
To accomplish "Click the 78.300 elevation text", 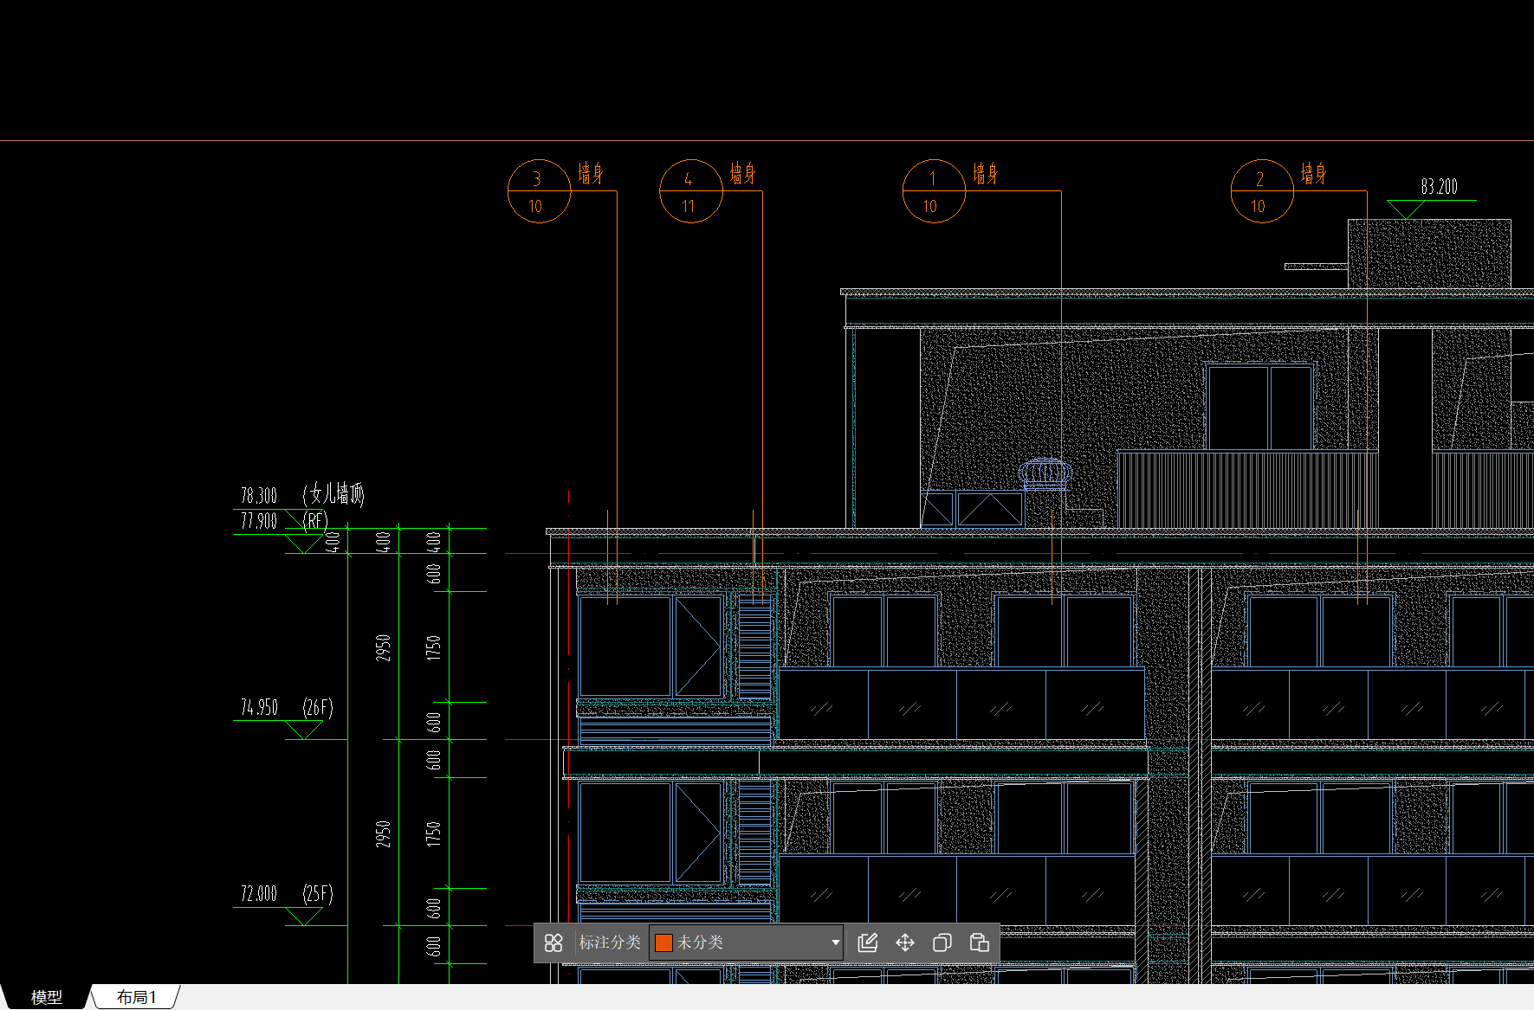I will pos(259,496).
